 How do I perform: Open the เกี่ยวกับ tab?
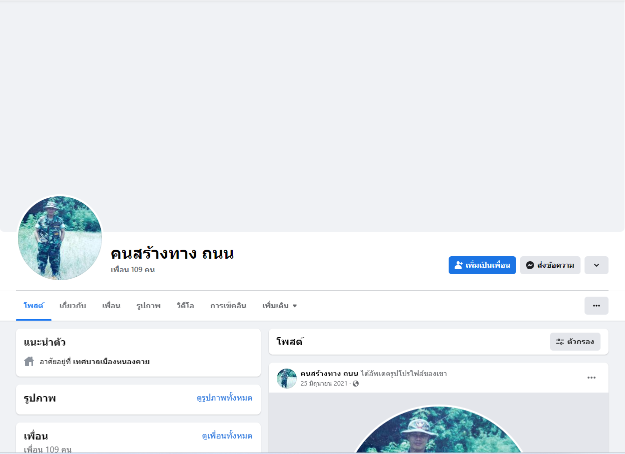click(73, 306)
